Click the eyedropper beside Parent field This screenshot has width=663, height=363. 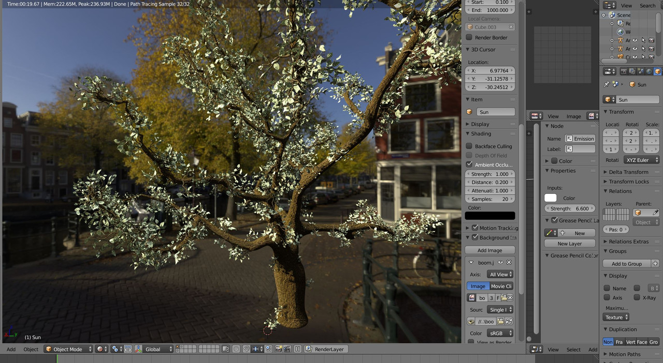click(x=655, y=213)
